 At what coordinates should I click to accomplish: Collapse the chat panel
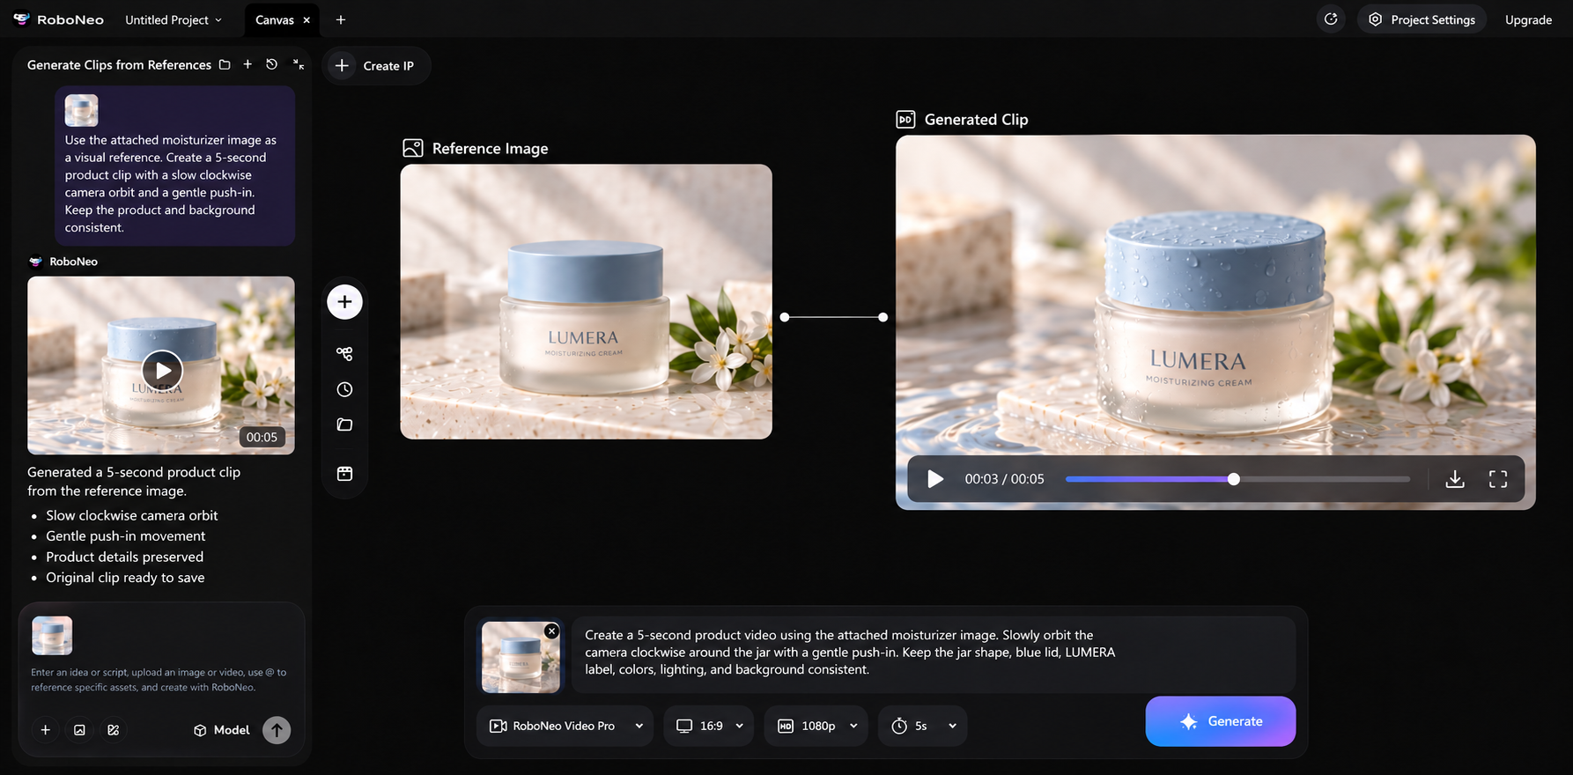click(299, 64)
